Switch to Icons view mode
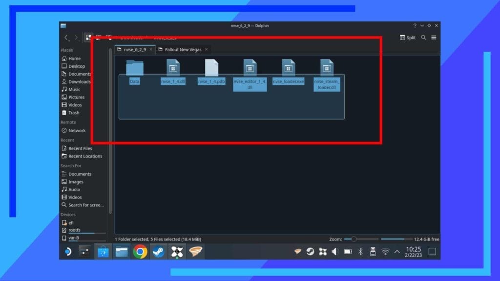500x281 pixels. pyautogui.click(x=88, y=37)
